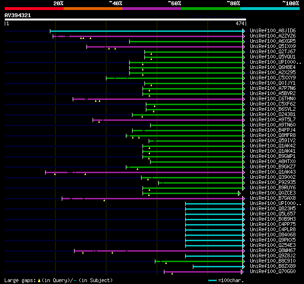Select label UniRef100_Q70GG0
This screenshot has height=284, width=304.
pyautogui.click(x=273, y=272)
